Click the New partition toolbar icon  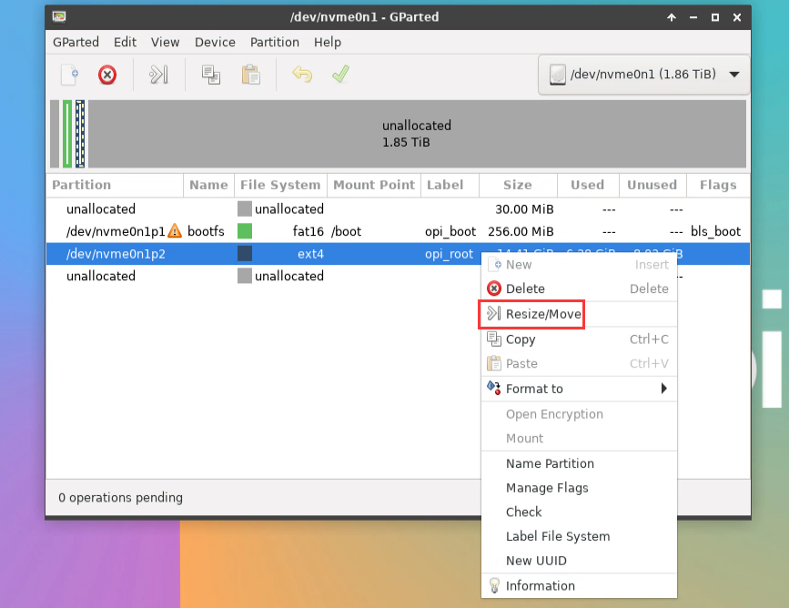pyautogui.click(x=70, y=75)
